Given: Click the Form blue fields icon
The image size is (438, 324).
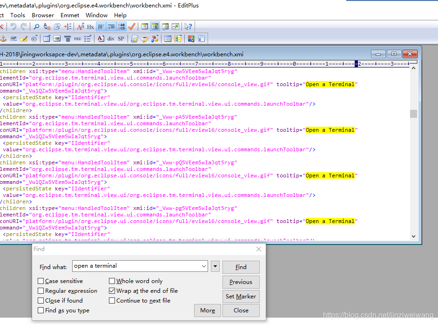Looking at the screenshot, I should [168, 39].
